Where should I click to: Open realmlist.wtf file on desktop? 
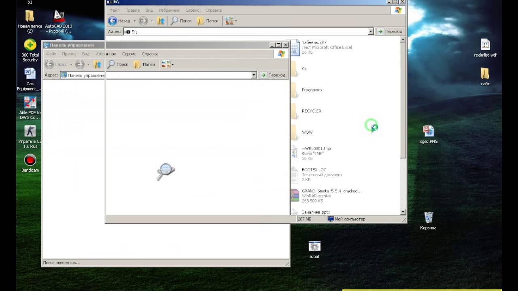485,48
